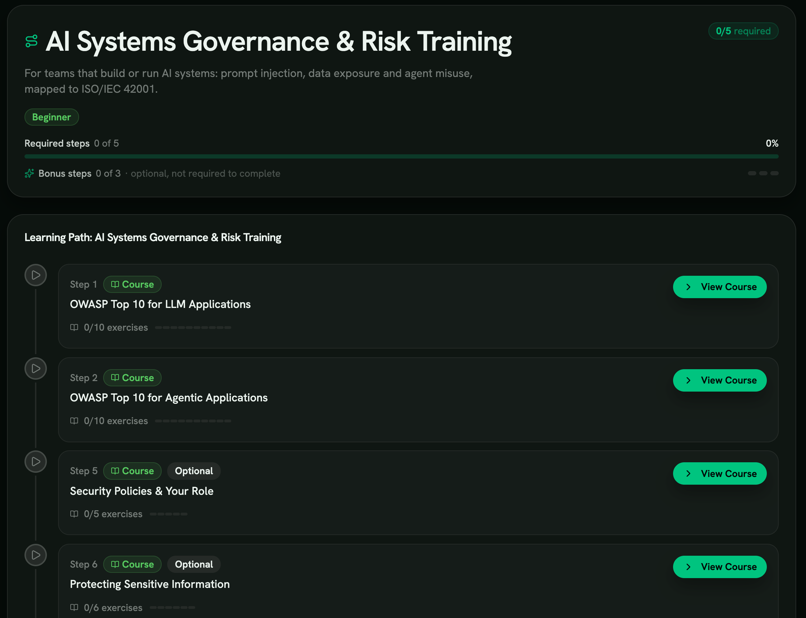Click the Beginner difficulty badge
806x618 pixels.
[x=51, y=117]
